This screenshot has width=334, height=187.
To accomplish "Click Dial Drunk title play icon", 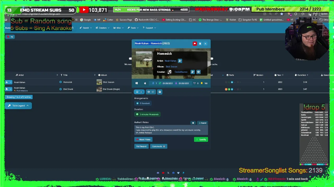I will 61,89.
